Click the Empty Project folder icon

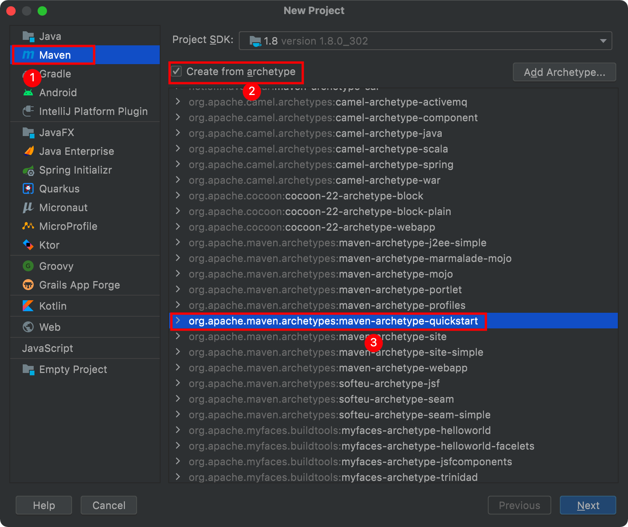coord(28,369)
